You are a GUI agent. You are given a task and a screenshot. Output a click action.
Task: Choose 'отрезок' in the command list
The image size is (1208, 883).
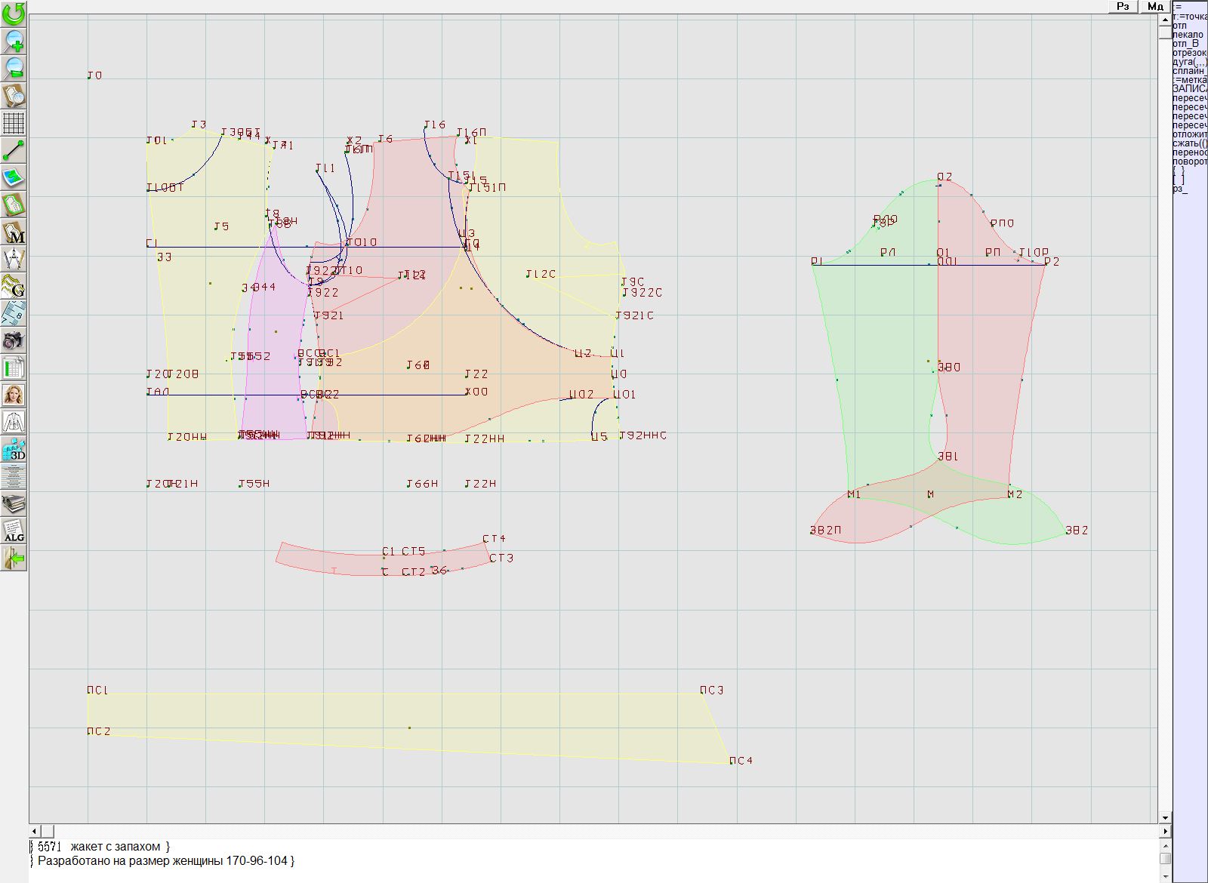(1189, 53)
